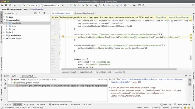The height and width of the screenshot is (109, 195).
Task: Navigate back with the left arrow
Action: pos(15,5)
